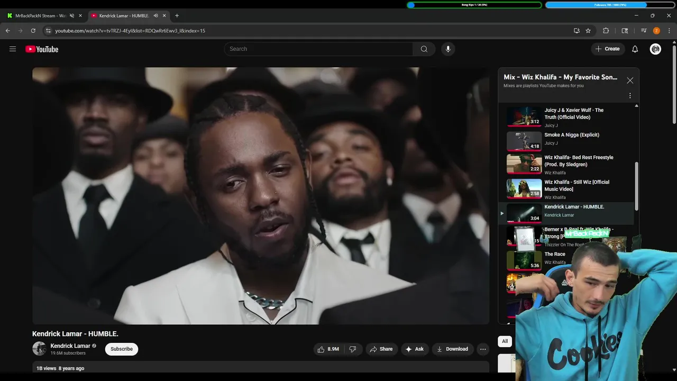Open the Mix playlist three-dot options
677x381 pixels.
(630, 96)
